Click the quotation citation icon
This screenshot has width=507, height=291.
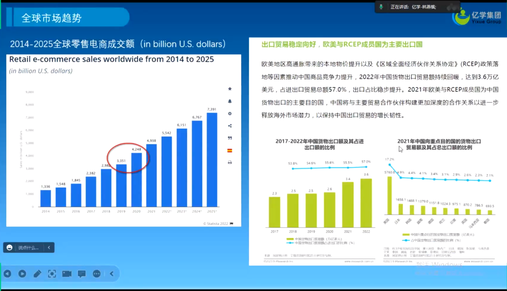(230, 138)
